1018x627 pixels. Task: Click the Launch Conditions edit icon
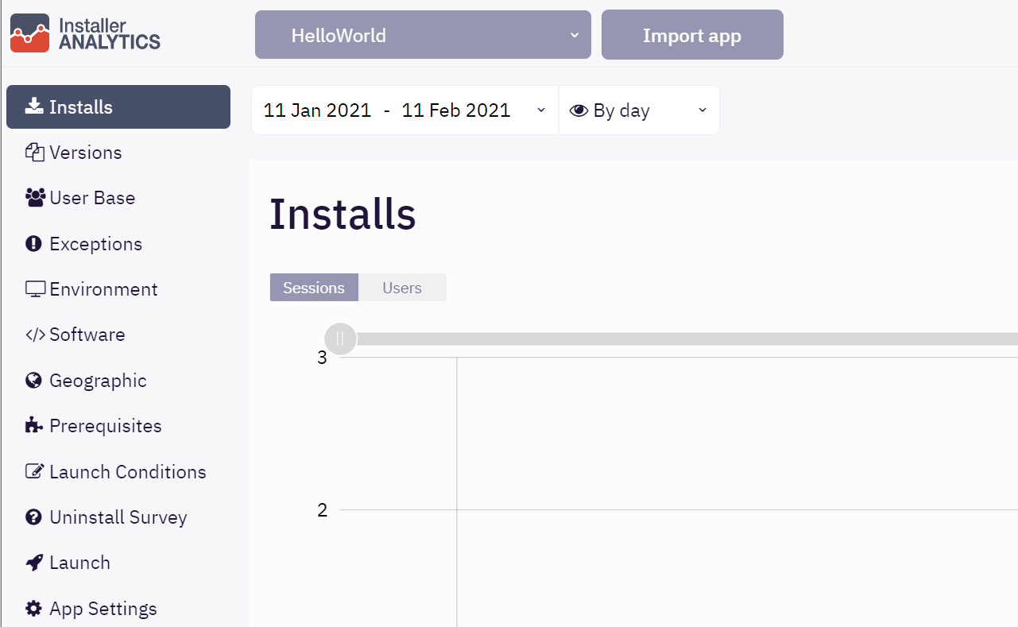click(34, 471)
